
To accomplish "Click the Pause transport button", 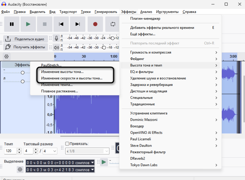I will pos(12,24).
